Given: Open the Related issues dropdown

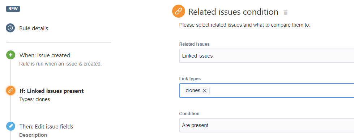Looking at the screenshot, I should point(266,56).
